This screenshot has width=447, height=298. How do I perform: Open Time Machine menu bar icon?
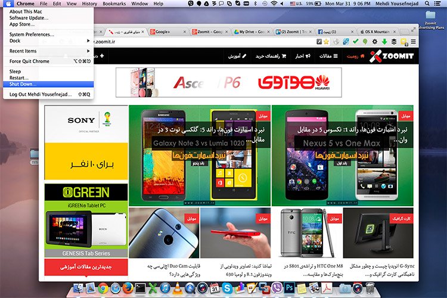265,4
